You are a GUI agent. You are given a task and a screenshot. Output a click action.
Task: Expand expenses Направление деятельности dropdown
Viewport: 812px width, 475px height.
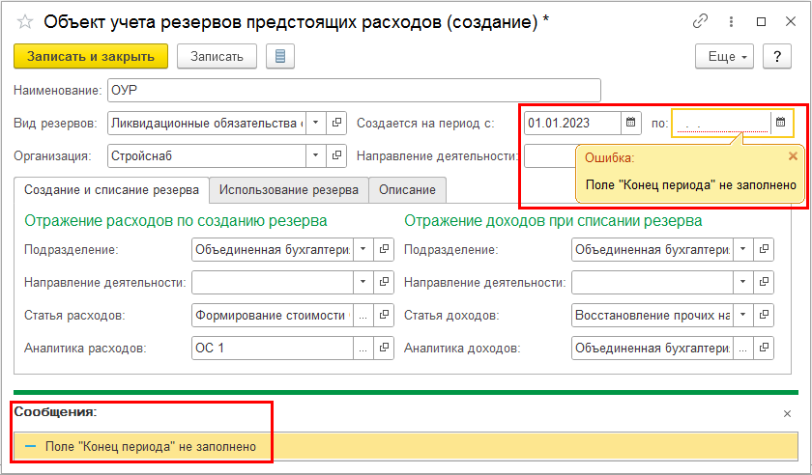tap(363, 282)
